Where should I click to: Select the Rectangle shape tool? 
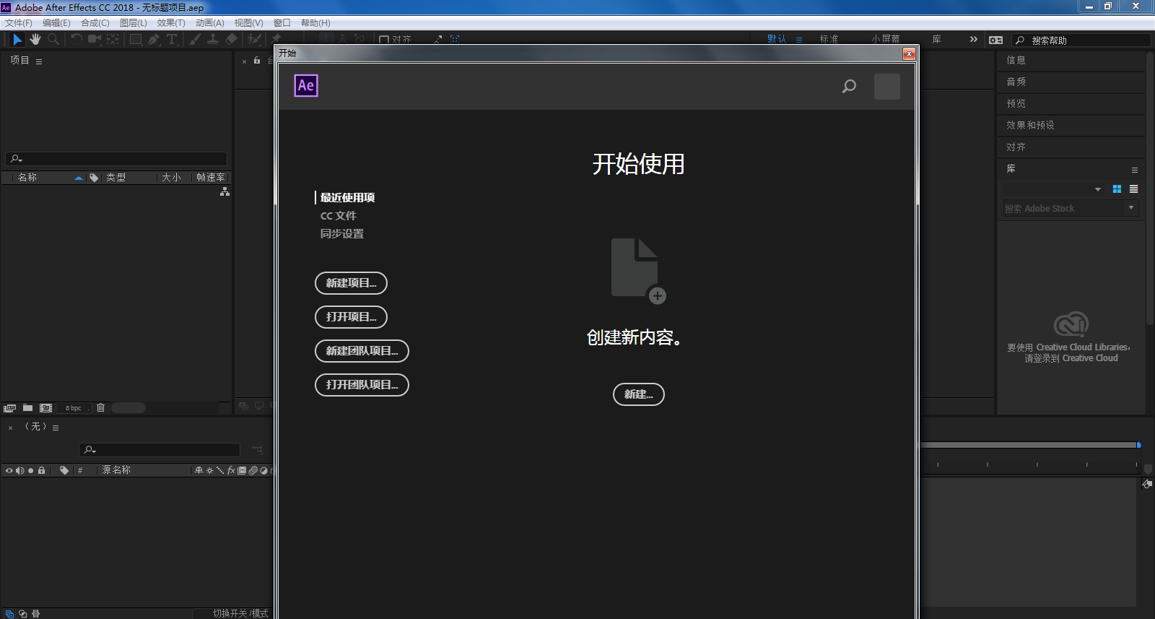pos(135,39)
